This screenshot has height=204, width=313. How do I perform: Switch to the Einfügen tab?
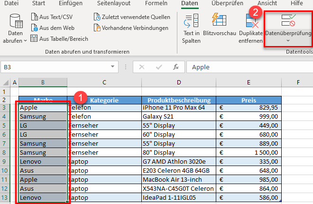tap(71, 3)
